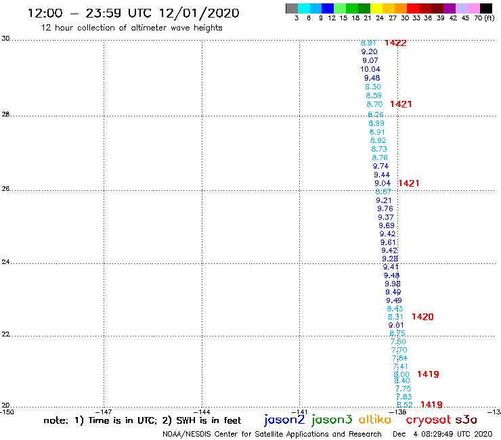Click the subtitle '12 hour collection of altimeter wave heights'
The image size is (501, 440).
pyautogui.click(x=131, y=28)
